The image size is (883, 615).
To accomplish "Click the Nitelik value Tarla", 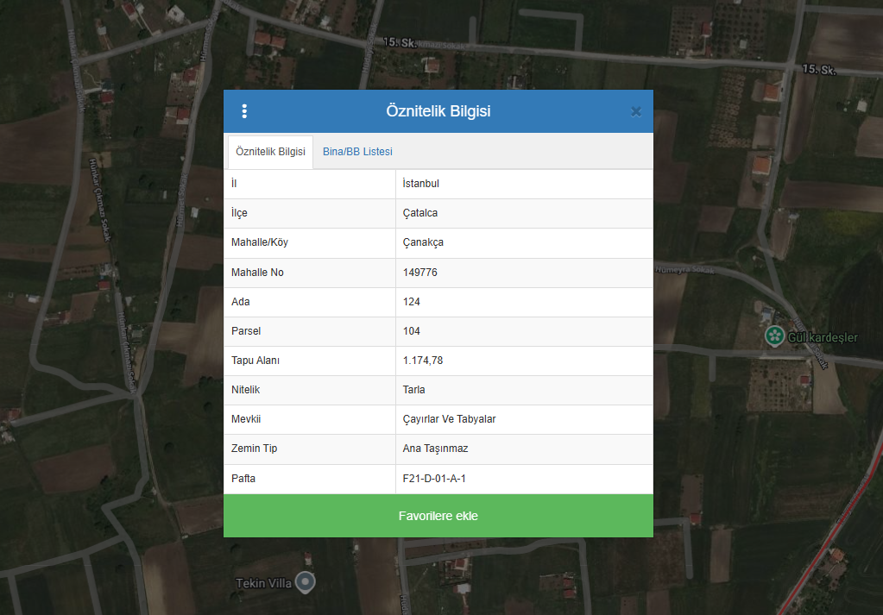I will click(414, 390).
